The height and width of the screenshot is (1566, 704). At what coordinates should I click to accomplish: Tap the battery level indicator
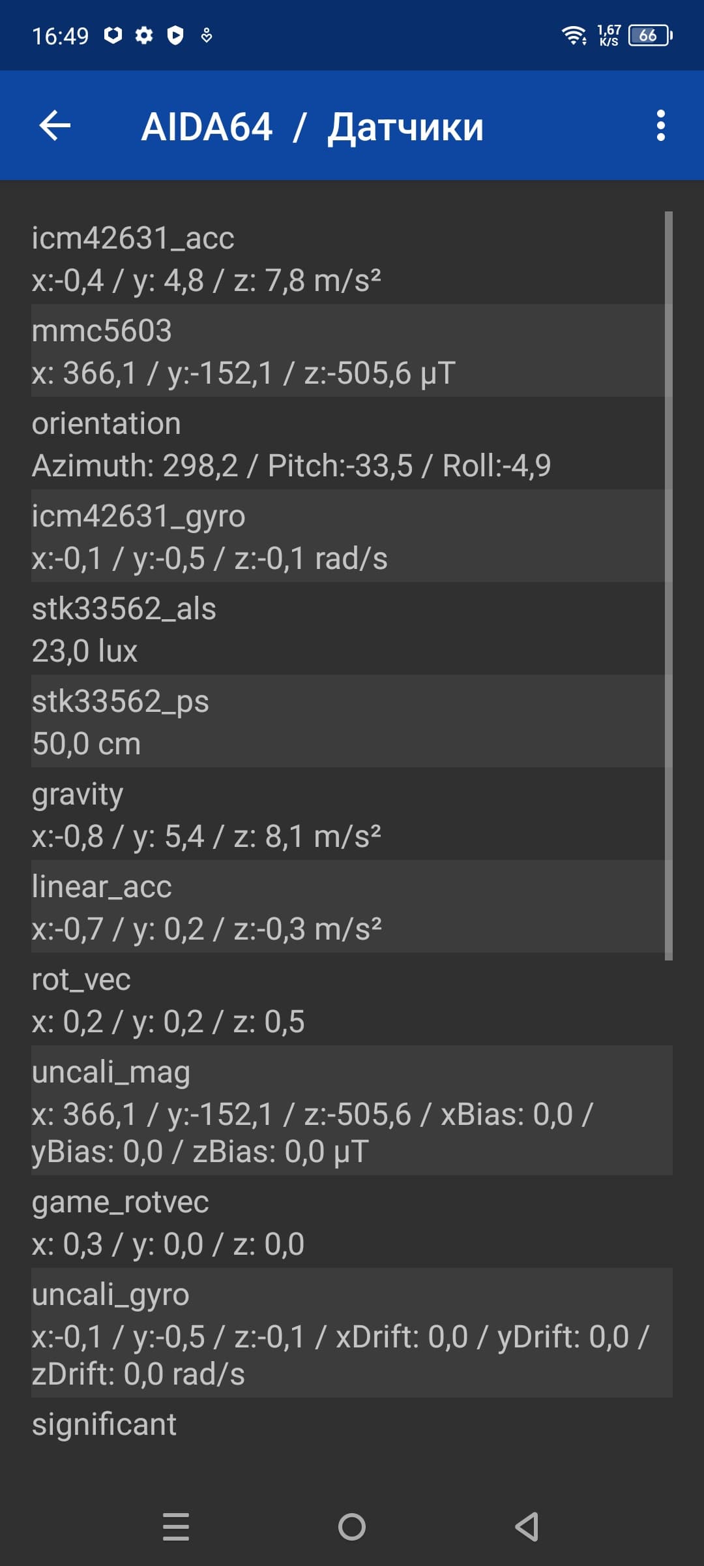649,35
